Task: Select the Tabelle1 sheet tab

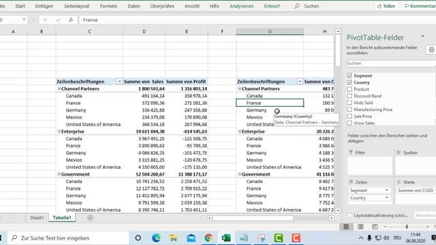Action: (x=62, y=218)
